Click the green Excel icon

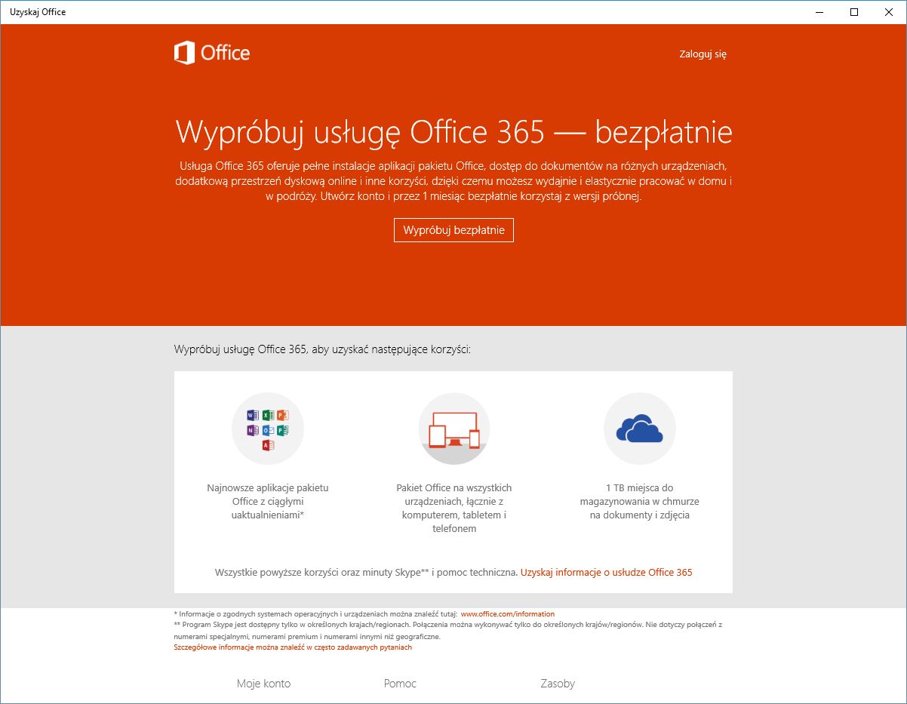click(268, 415)
